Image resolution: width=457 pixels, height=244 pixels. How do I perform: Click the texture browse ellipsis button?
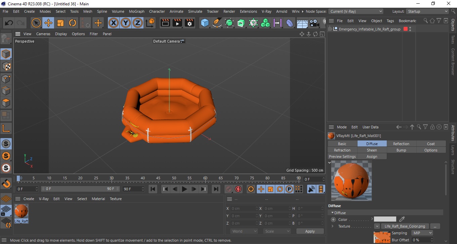point(435,226)
